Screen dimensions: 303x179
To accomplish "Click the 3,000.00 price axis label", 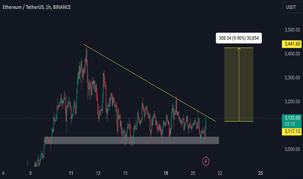I will pos(292,149).
